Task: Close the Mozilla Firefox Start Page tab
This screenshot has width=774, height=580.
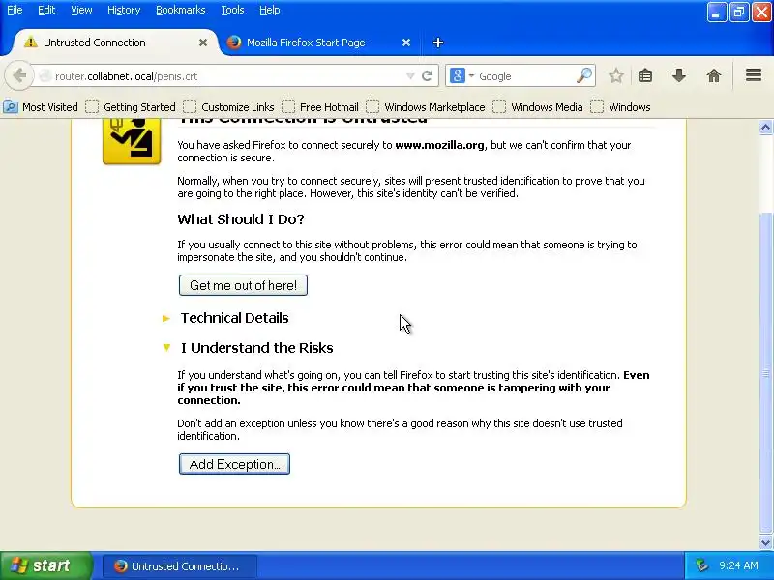Action: pos(405,43)
